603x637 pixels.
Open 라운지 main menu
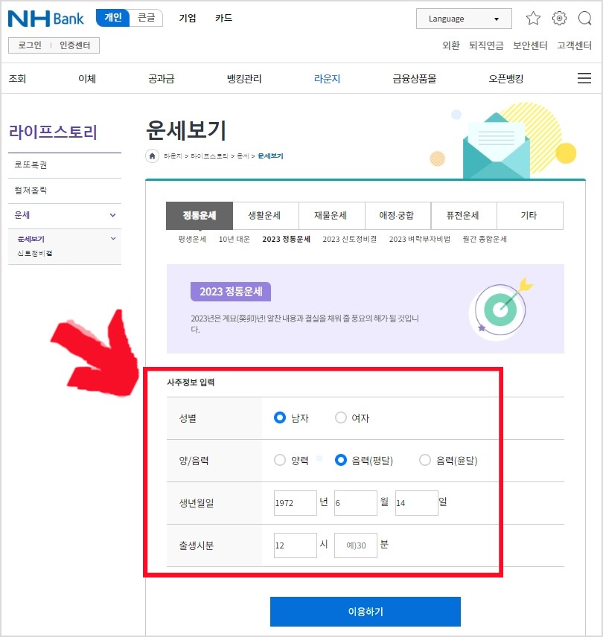[327, 78]
